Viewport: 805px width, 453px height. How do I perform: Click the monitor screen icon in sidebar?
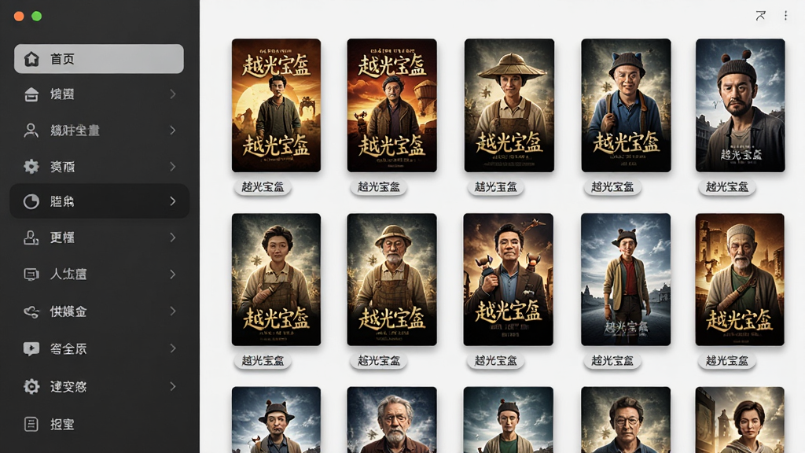pyautogui.click(x=31, y=274)
